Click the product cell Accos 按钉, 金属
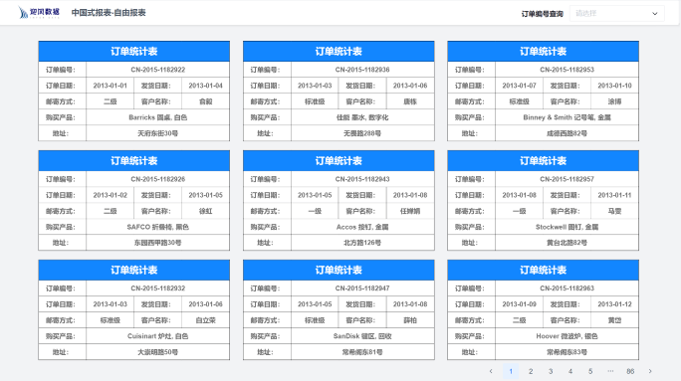 click(362, 227)
